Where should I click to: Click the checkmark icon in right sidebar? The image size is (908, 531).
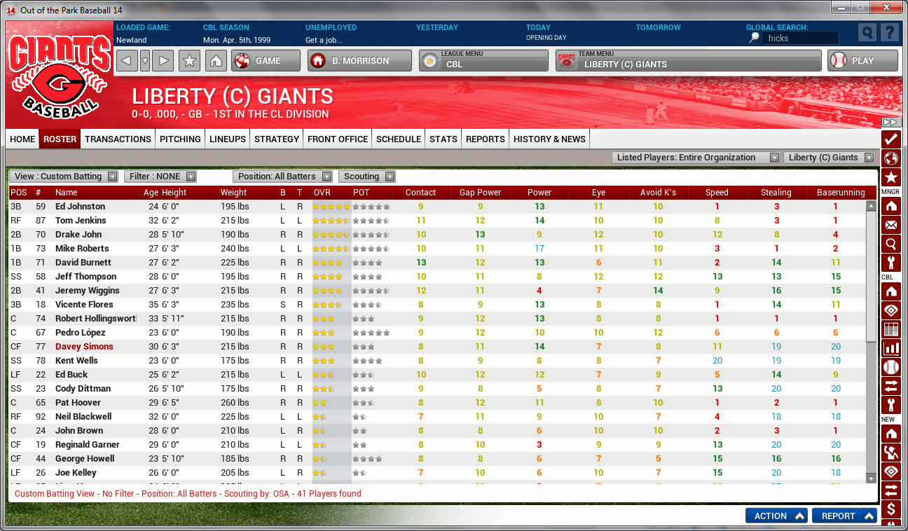click(891, 139)
